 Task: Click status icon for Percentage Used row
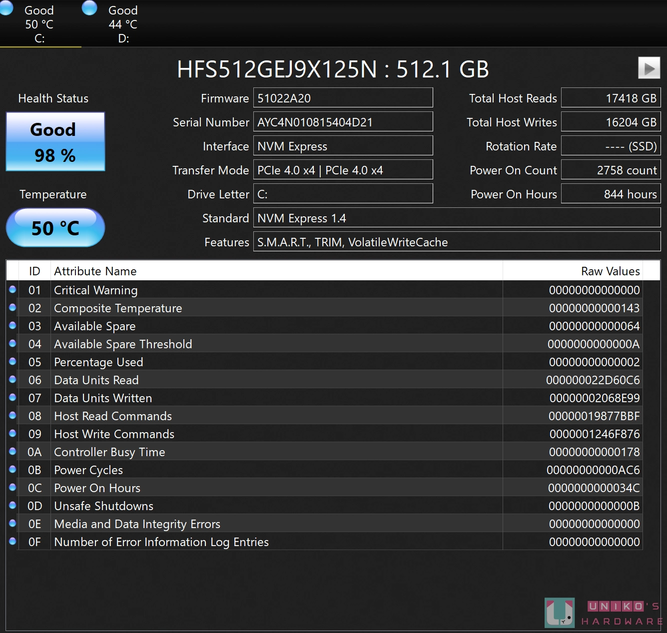(x=12, y=361)
